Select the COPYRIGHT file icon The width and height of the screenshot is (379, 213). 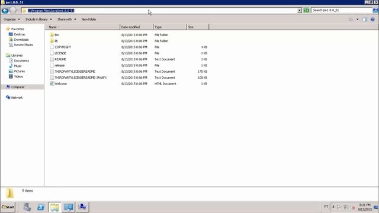click(52, 47)
